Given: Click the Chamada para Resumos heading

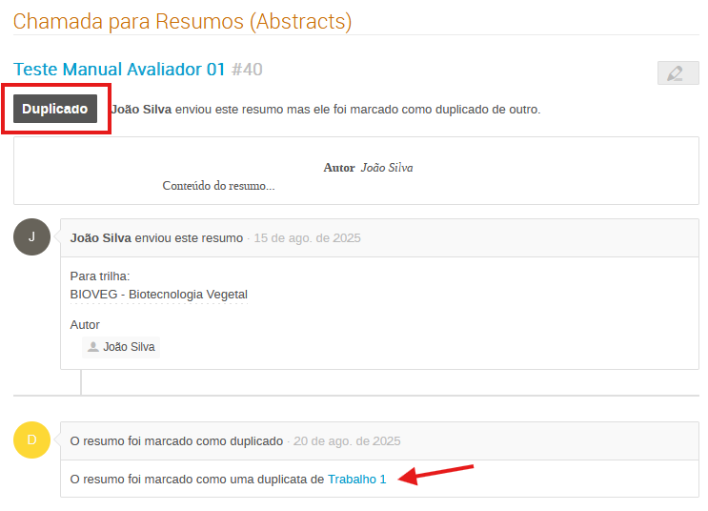Looking at the screenshot, I should (x=182, y=20).
